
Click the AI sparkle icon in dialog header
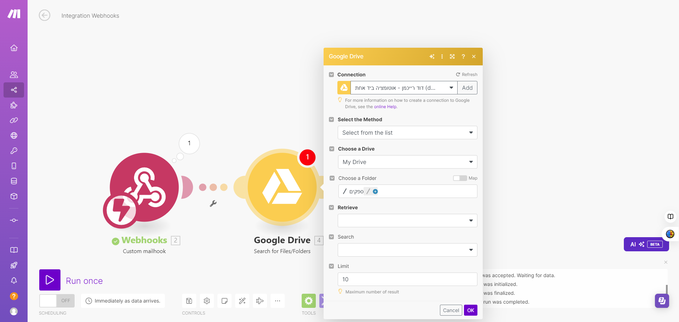(432, 57)
